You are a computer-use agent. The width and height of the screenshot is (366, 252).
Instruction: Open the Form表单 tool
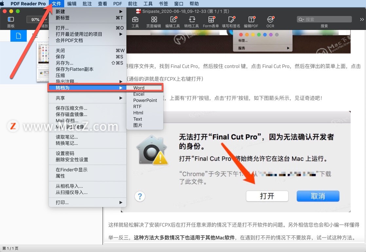coord(211,19)
